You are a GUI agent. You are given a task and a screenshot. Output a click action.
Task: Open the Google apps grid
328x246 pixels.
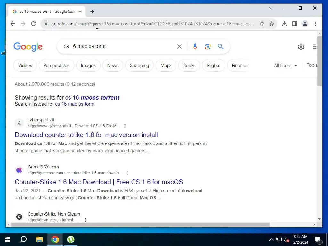coord(315,47)
